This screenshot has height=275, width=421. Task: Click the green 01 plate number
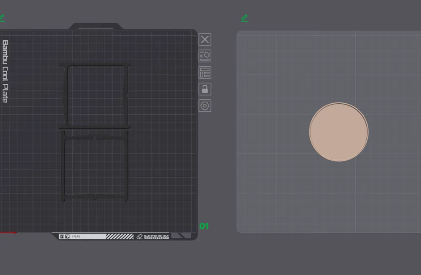tap(204, 226)
